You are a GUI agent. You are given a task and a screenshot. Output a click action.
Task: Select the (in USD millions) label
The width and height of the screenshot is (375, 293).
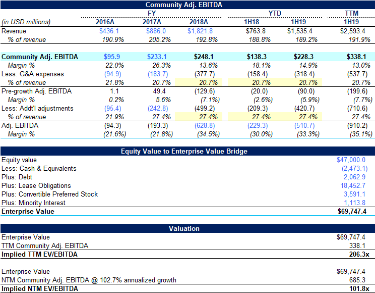click(26, 22)
